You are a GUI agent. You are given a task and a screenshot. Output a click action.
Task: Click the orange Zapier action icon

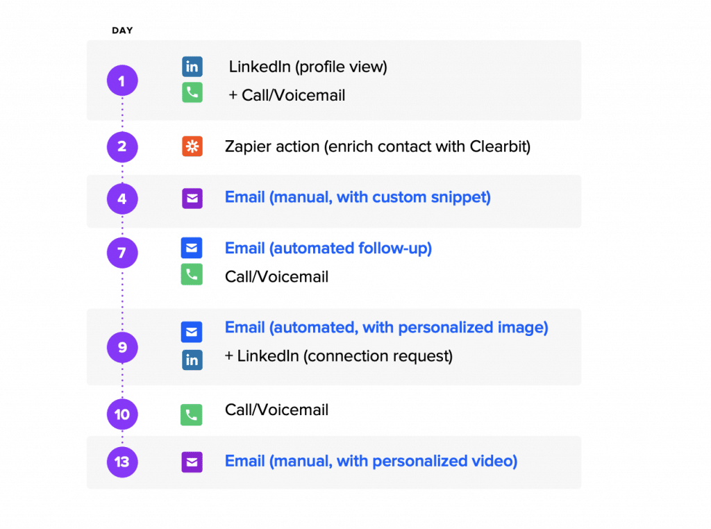(192, 146)
